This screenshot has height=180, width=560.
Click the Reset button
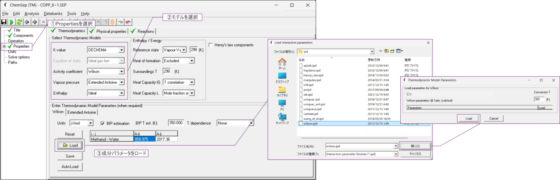click(x=70, y=134)
